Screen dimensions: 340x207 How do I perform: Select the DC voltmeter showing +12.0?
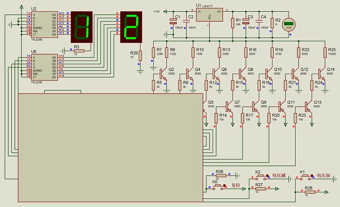[x=289, y=25]
